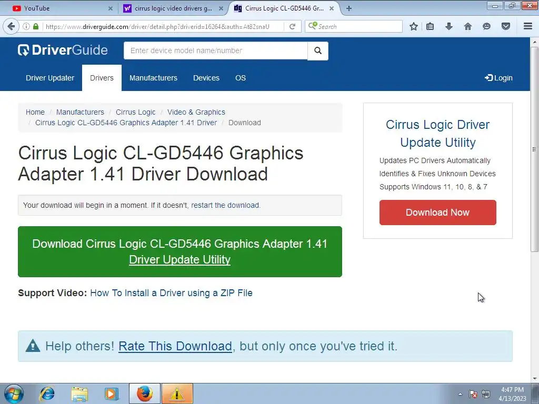
Task: Open the Firefox hamburger menu
Action: coord(528,26)
